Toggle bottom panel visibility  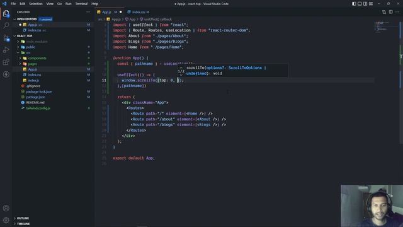pyautogui.click(x=360, y=4)
